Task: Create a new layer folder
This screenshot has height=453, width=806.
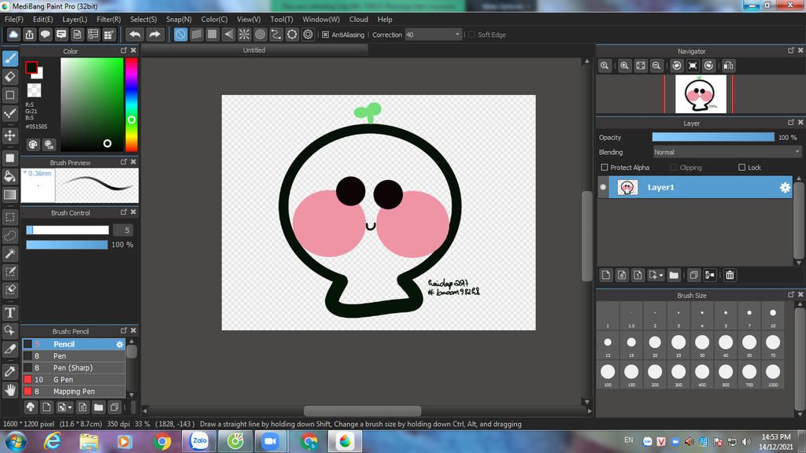Action: (674, 275)
